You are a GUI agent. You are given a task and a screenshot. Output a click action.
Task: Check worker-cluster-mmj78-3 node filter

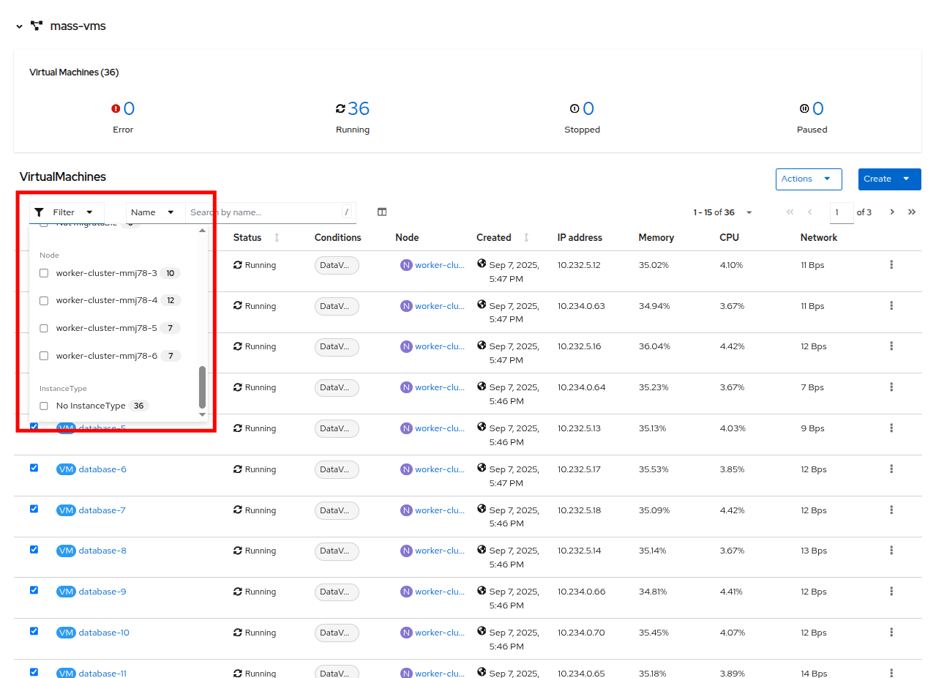[44, 273]
